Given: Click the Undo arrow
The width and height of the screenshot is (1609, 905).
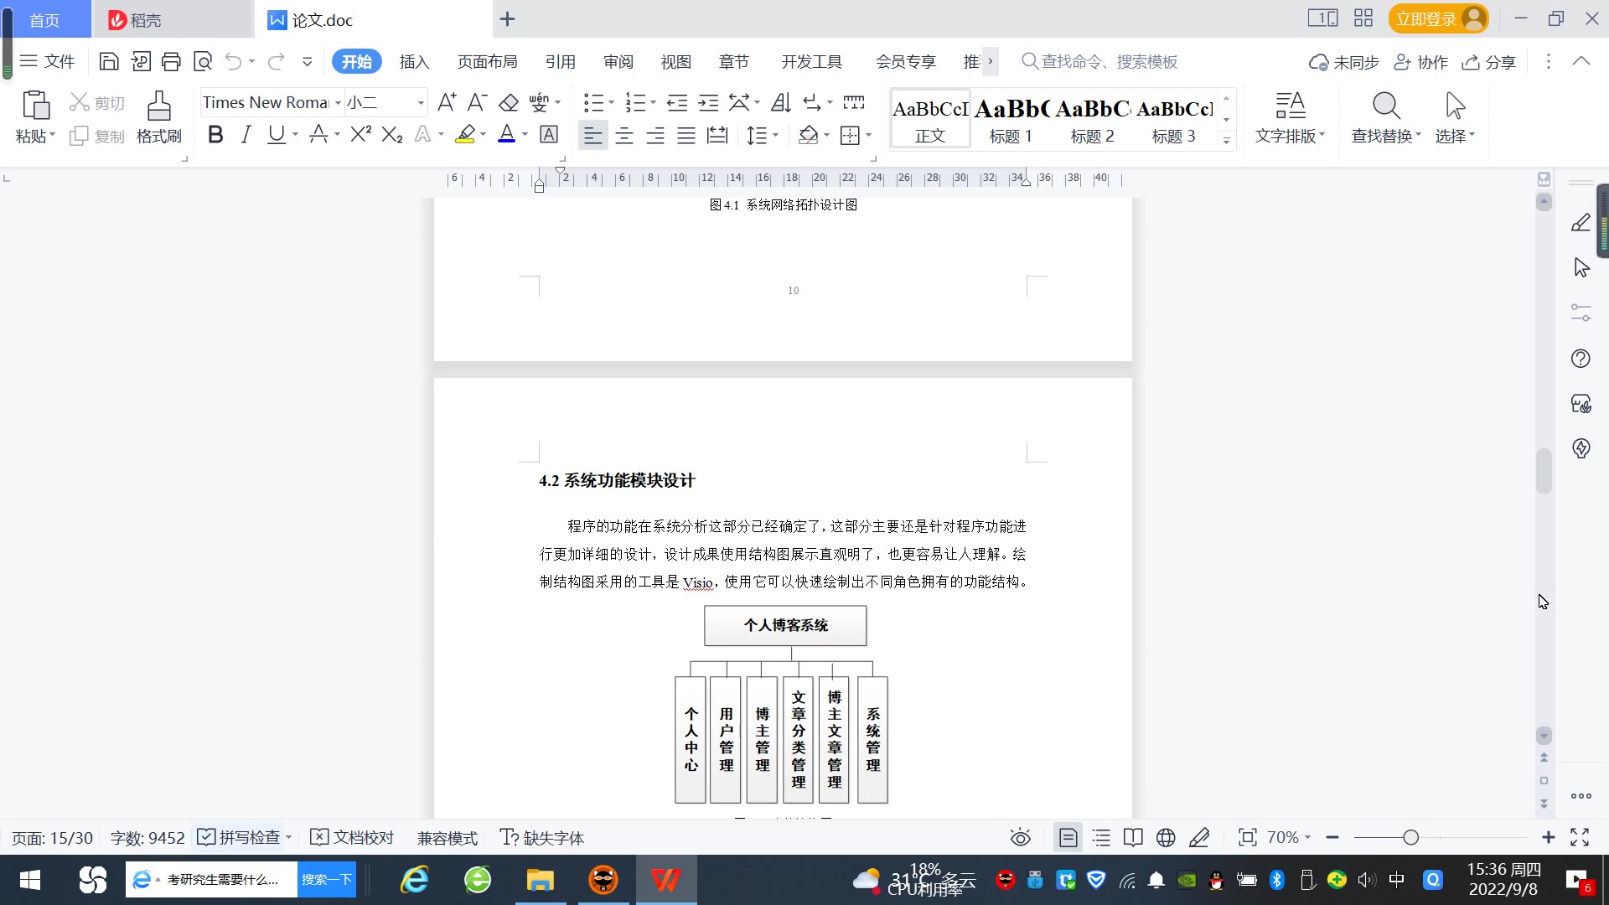Looking at the screenshot, I should coord(234,61).
